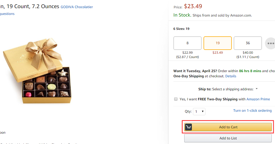
Task: Click the $23.49 price under size 19
Action: (218, 53)
